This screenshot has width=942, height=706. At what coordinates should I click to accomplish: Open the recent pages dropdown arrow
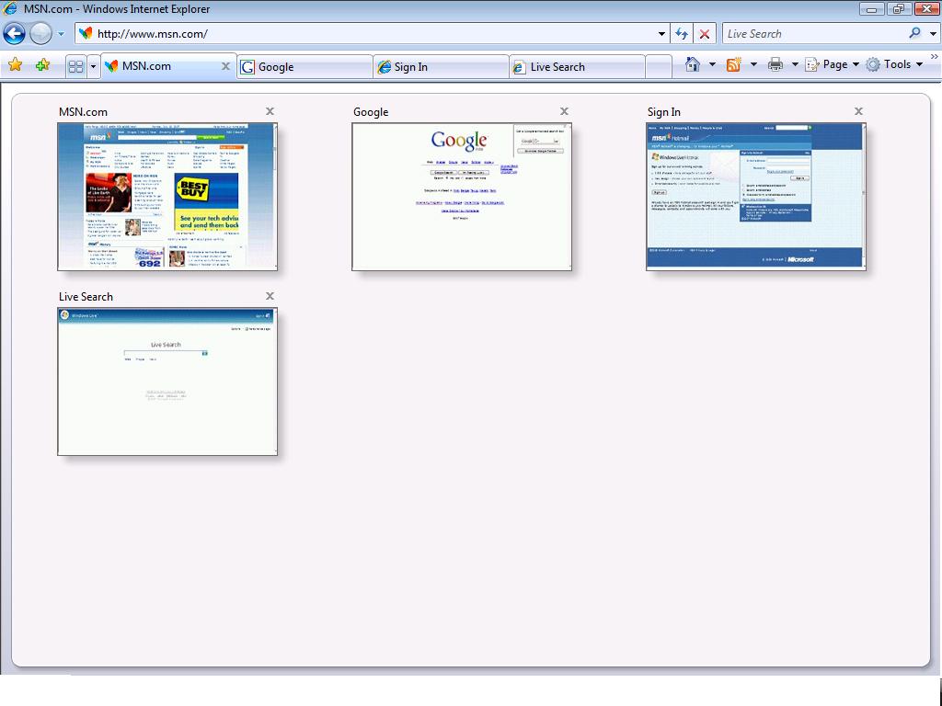click(61, 34)
